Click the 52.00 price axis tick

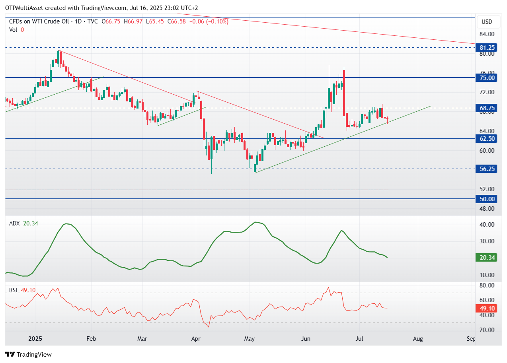(x=487, y=189)
